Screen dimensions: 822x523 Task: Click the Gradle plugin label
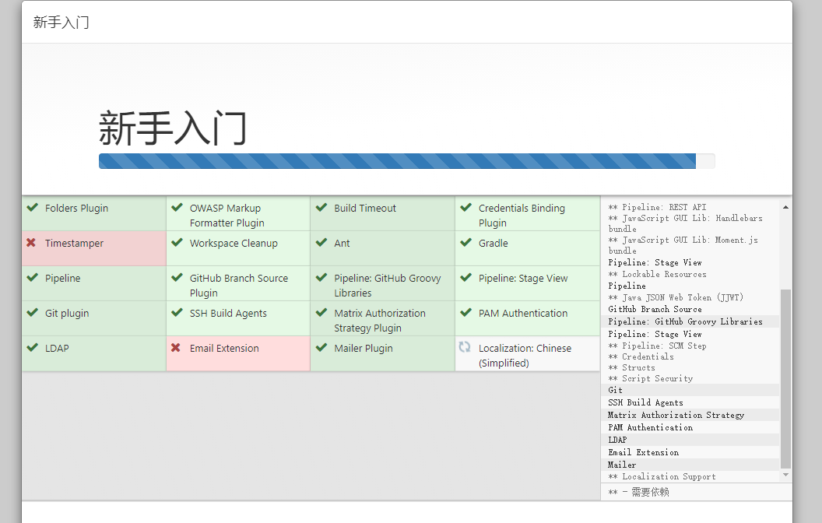coord(493,243)
